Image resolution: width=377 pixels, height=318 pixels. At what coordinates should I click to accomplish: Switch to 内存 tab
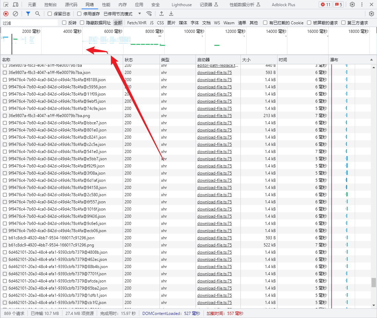(122, 4)
